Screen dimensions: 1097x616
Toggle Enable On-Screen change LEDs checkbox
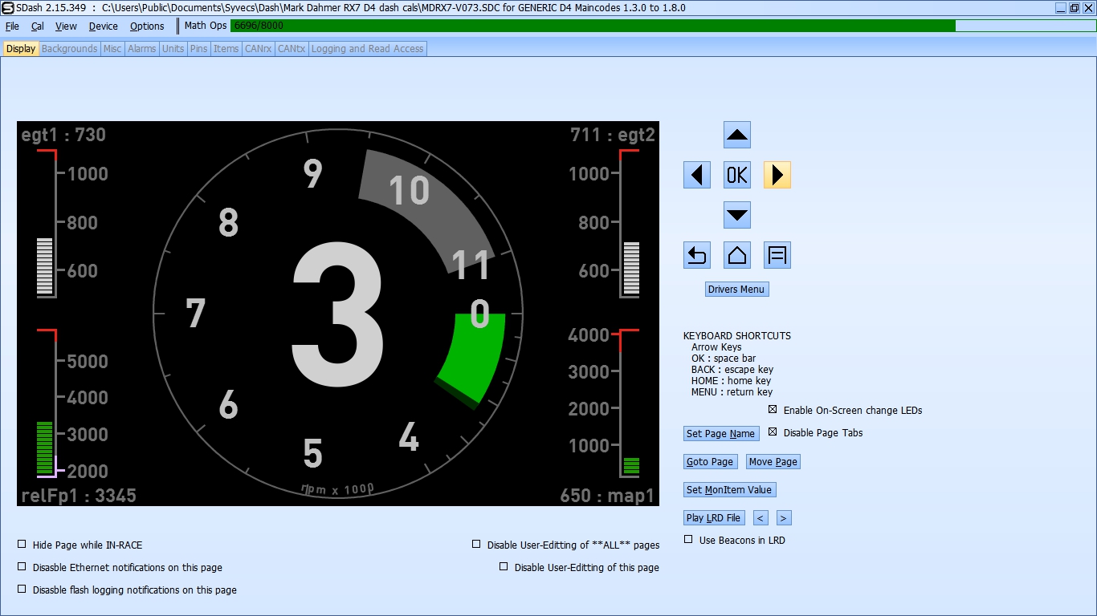click(x=773, y=410)
